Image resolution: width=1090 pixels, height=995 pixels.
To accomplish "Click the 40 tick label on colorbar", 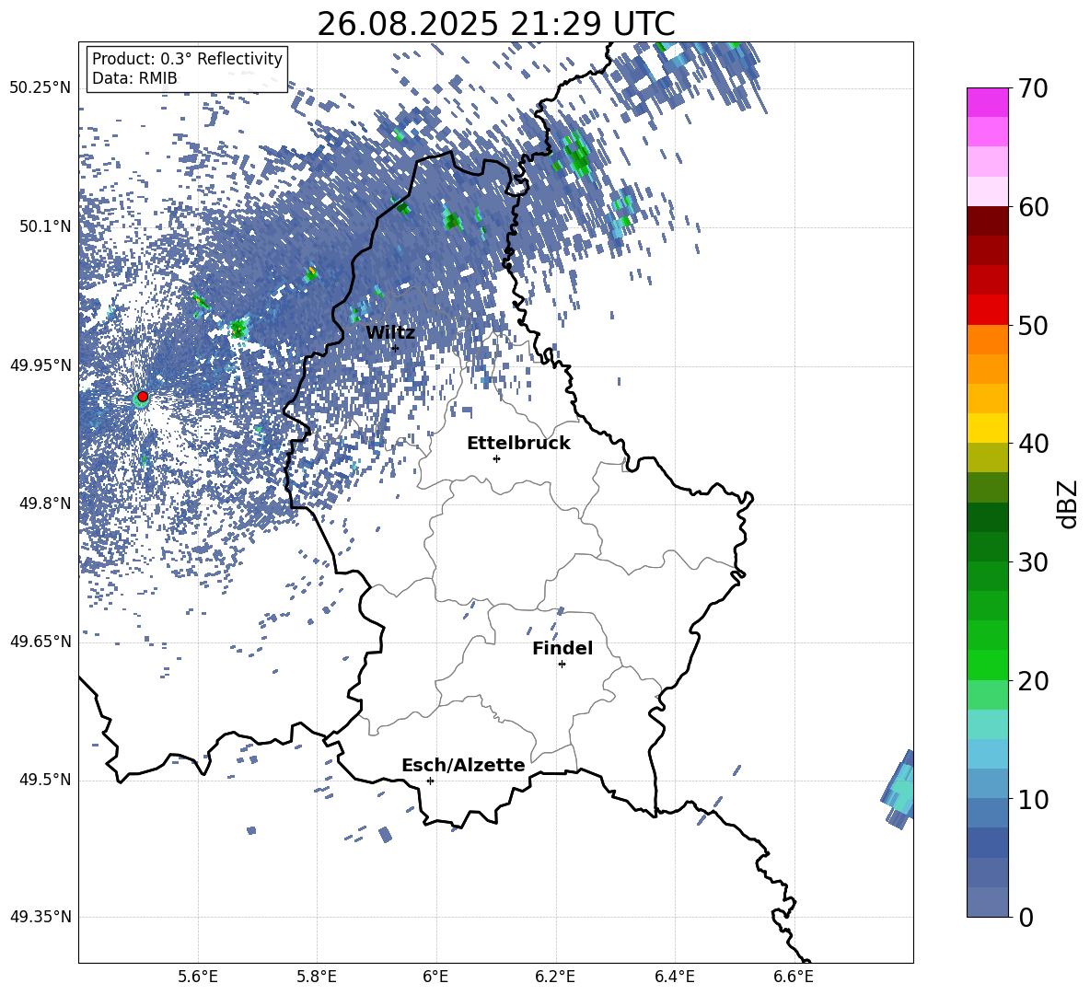I will pyautogui.click(x=1033, y=444).
